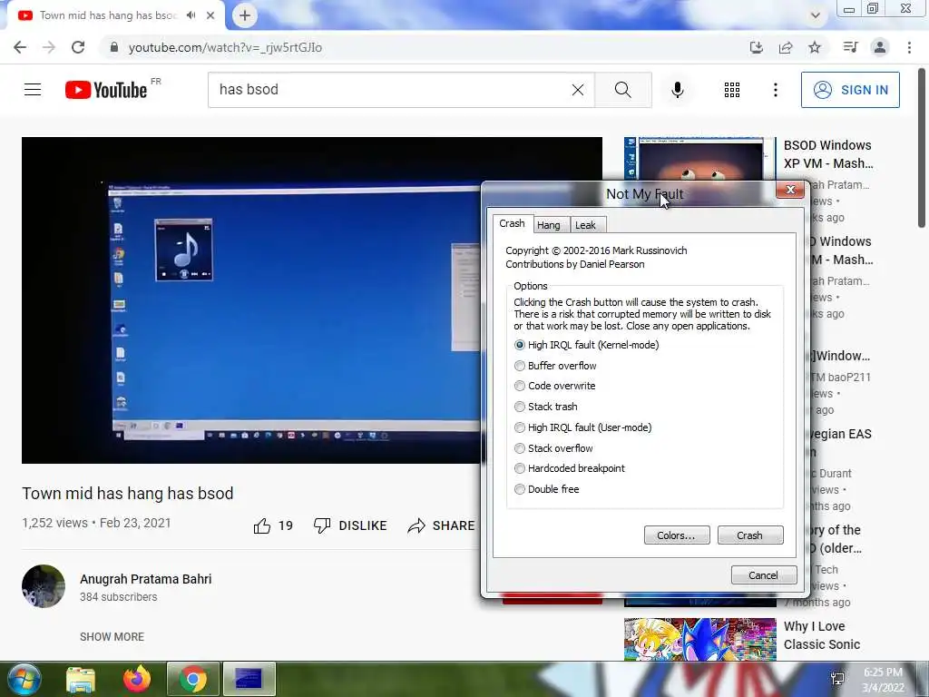Share this page from the address bar
The width and height of the screenshot is (929, 697).
pyautogui.click(x=786, y=47)
